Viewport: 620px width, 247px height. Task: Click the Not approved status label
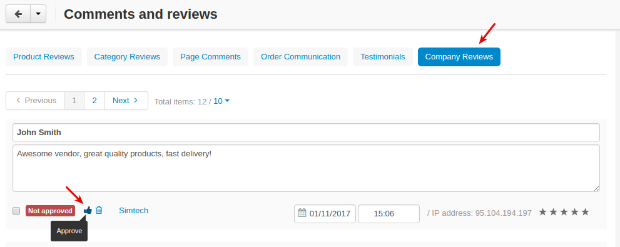pyautogui.click(x=50, y=211)
